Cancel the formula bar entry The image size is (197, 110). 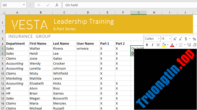(39, 5)
